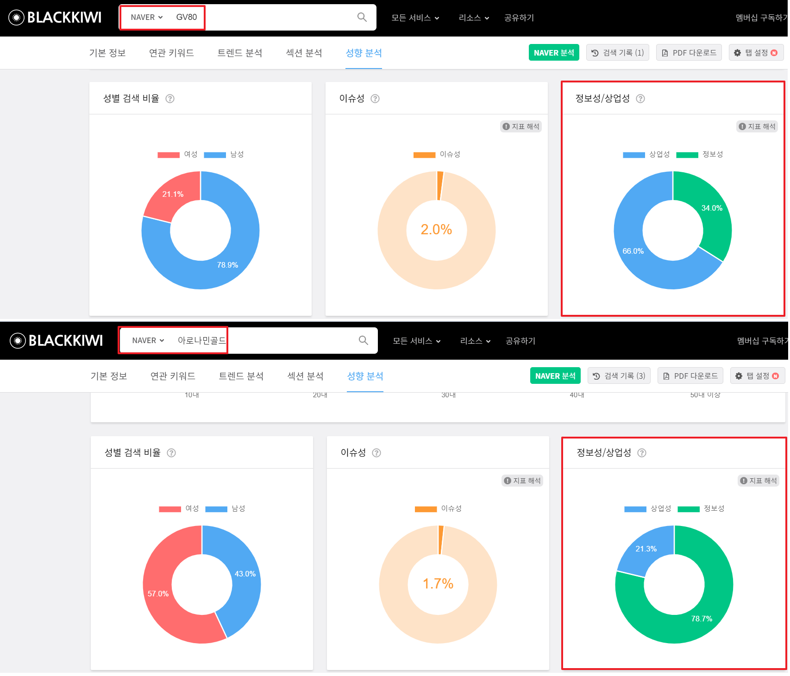This screenshot has height=676, width=790.
Task: Open 검색 기록 (3) history button
Action: [x=619, y=376]
